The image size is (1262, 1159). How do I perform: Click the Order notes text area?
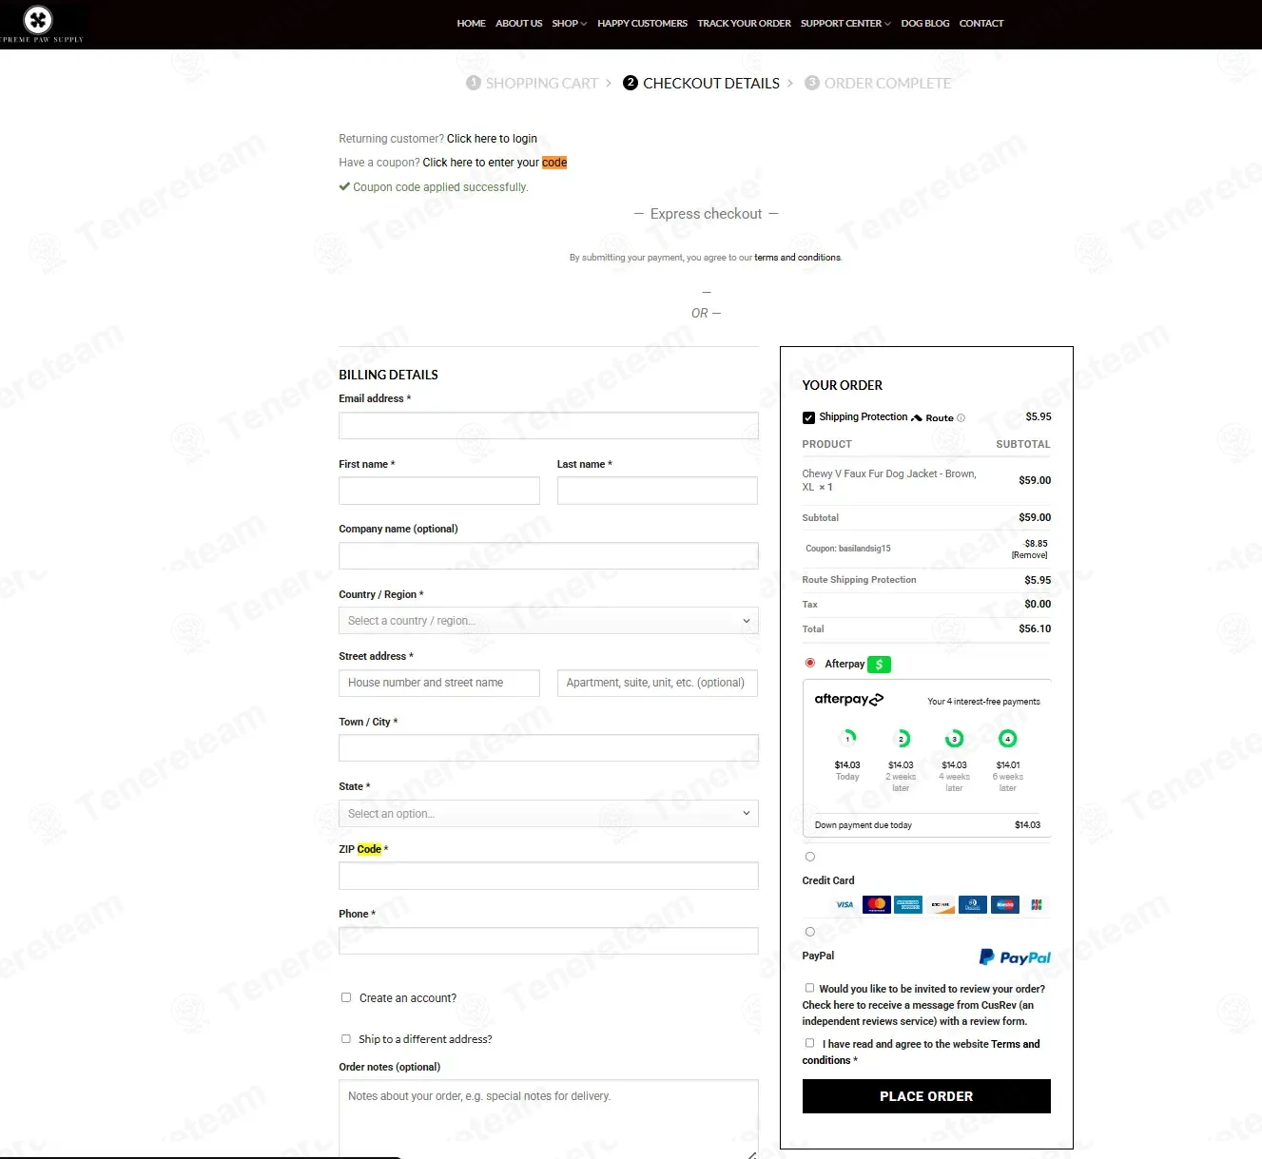click(x=549, y=1119)
